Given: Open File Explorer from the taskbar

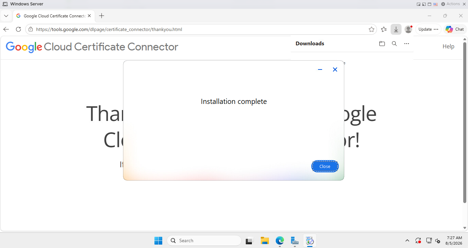Looking at the screenshot, I should point(265,241).
